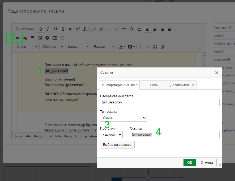Switch to the Цель tab

tap(154, 85)
